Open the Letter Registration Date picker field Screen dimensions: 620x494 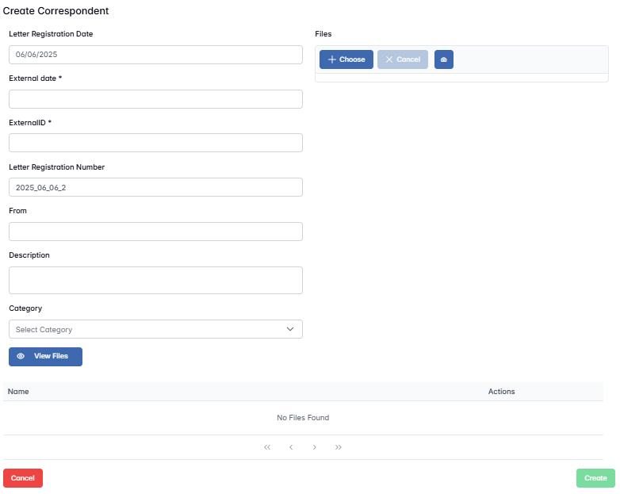click(155, 55)
